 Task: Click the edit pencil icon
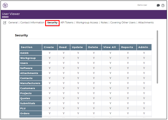click(5, 23)
